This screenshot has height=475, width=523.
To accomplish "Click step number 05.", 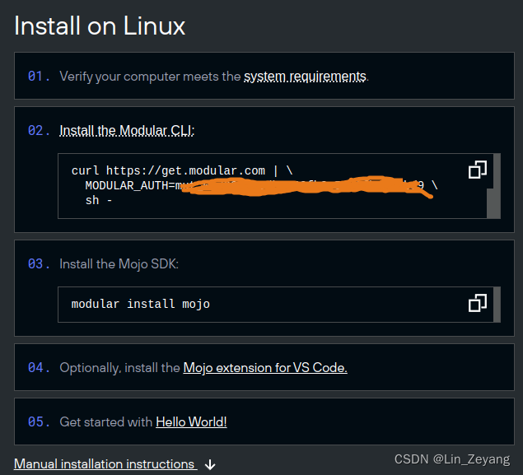I will [39, 422].
